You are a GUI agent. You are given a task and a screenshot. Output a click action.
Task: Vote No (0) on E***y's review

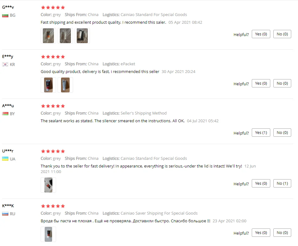coord(282,83)
